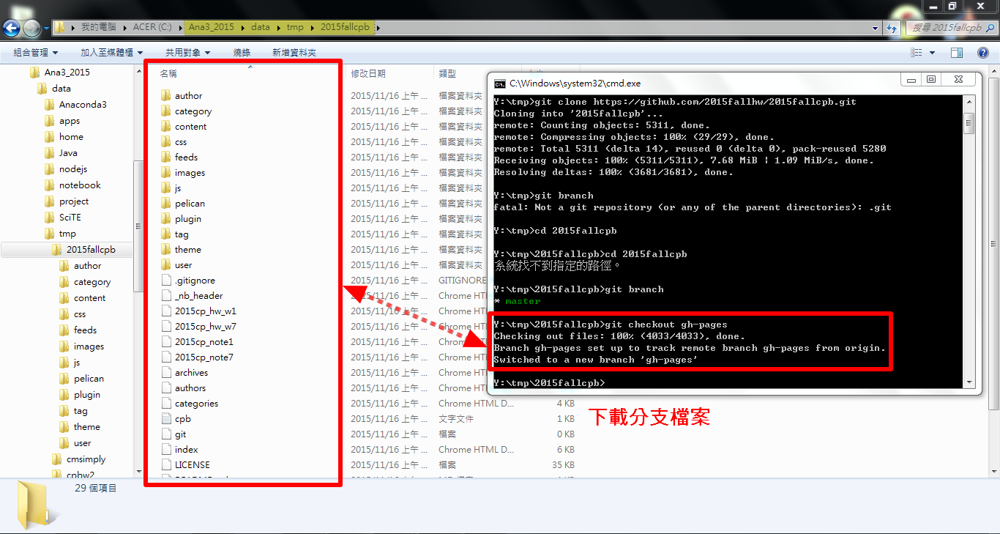Click the 燒錄 toolbar button

pyautogui.click(x=242, y=53)
